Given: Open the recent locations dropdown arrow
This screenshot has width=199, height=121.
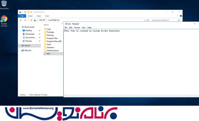Looking at the screenshot, I should pyautogui.click(x=28, y=20).
